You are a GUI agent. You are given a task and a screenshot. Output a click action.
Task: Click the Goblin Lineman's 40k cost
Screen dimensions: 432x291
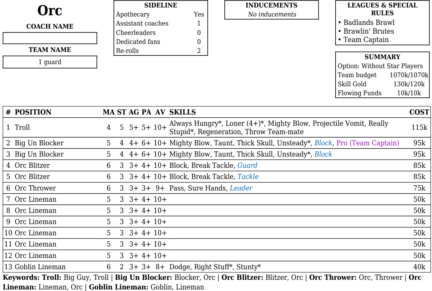(x=419, y=267)
